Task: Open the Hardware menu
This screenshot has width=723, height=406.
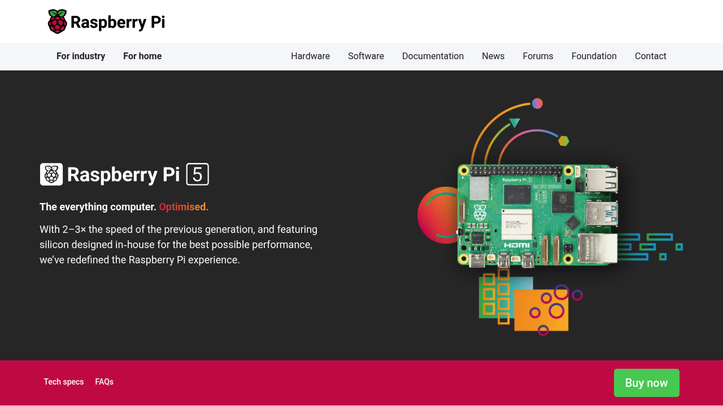Action: 310,56
